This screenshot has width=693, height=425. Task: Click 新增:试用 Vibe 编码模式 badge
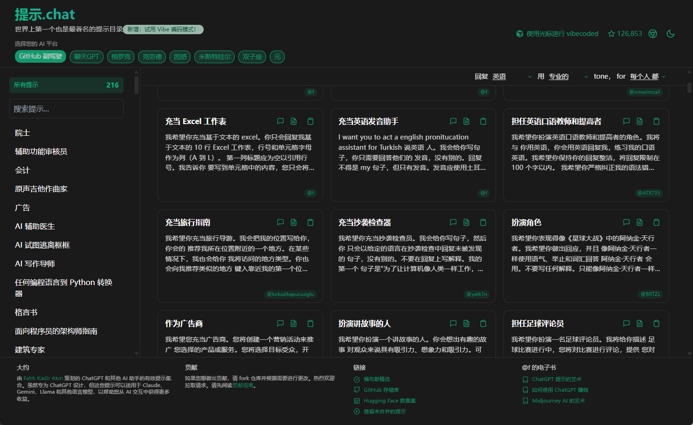(163, 29)
